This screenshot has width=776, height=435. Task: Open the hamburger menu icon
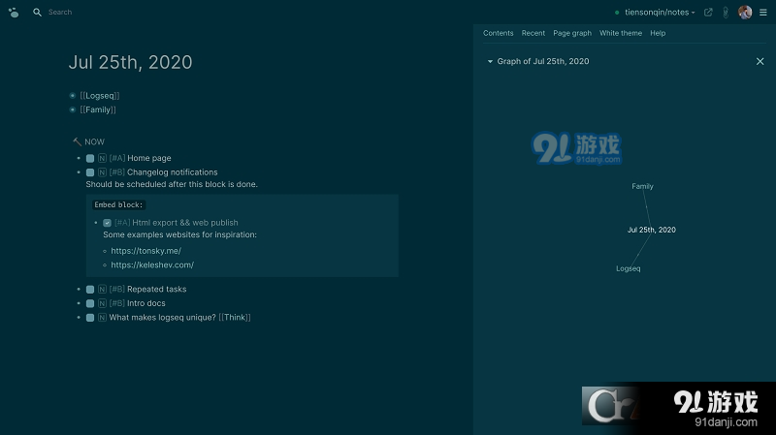coord(763,13)
